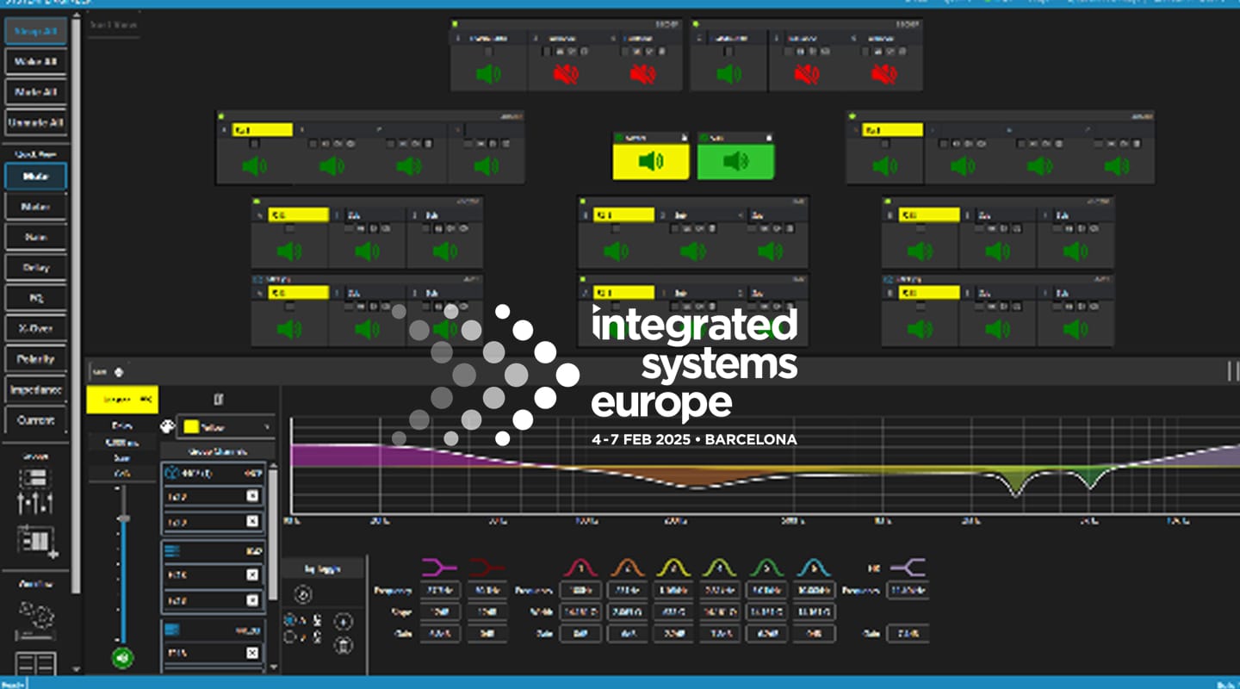Screen dimensions: 1240x689
Task: Click the blue vertical gain slider
Action: [x=124, y=564]
